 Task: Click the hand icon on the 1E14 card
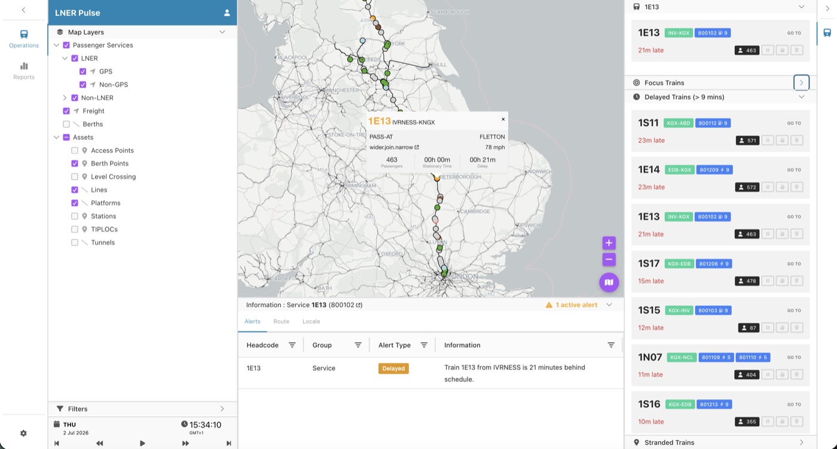point(782,187)
